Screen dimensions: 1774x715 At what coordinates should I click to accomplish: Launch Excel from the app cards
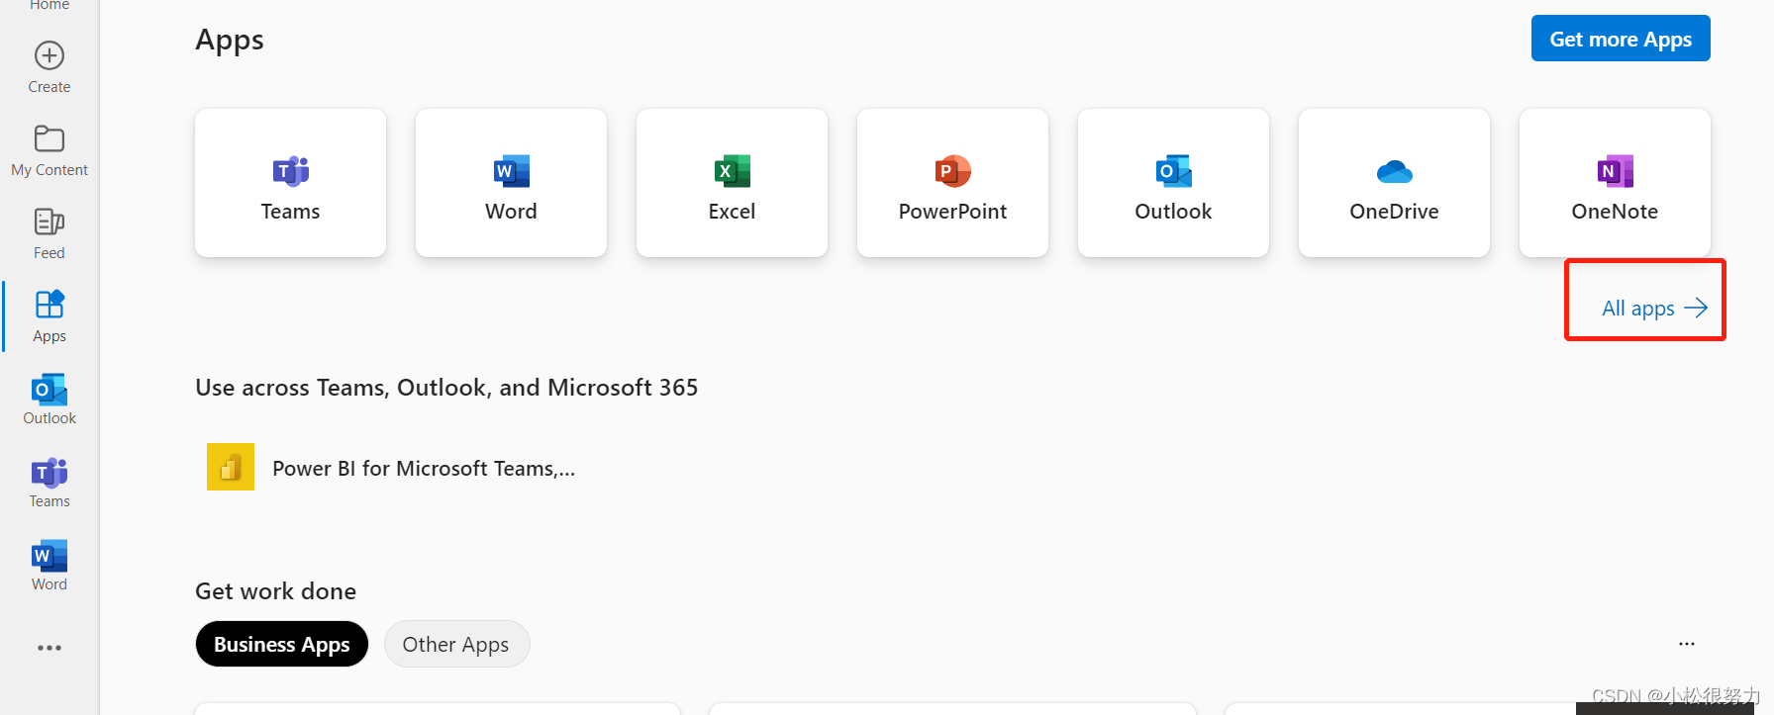tap(732, 183)
